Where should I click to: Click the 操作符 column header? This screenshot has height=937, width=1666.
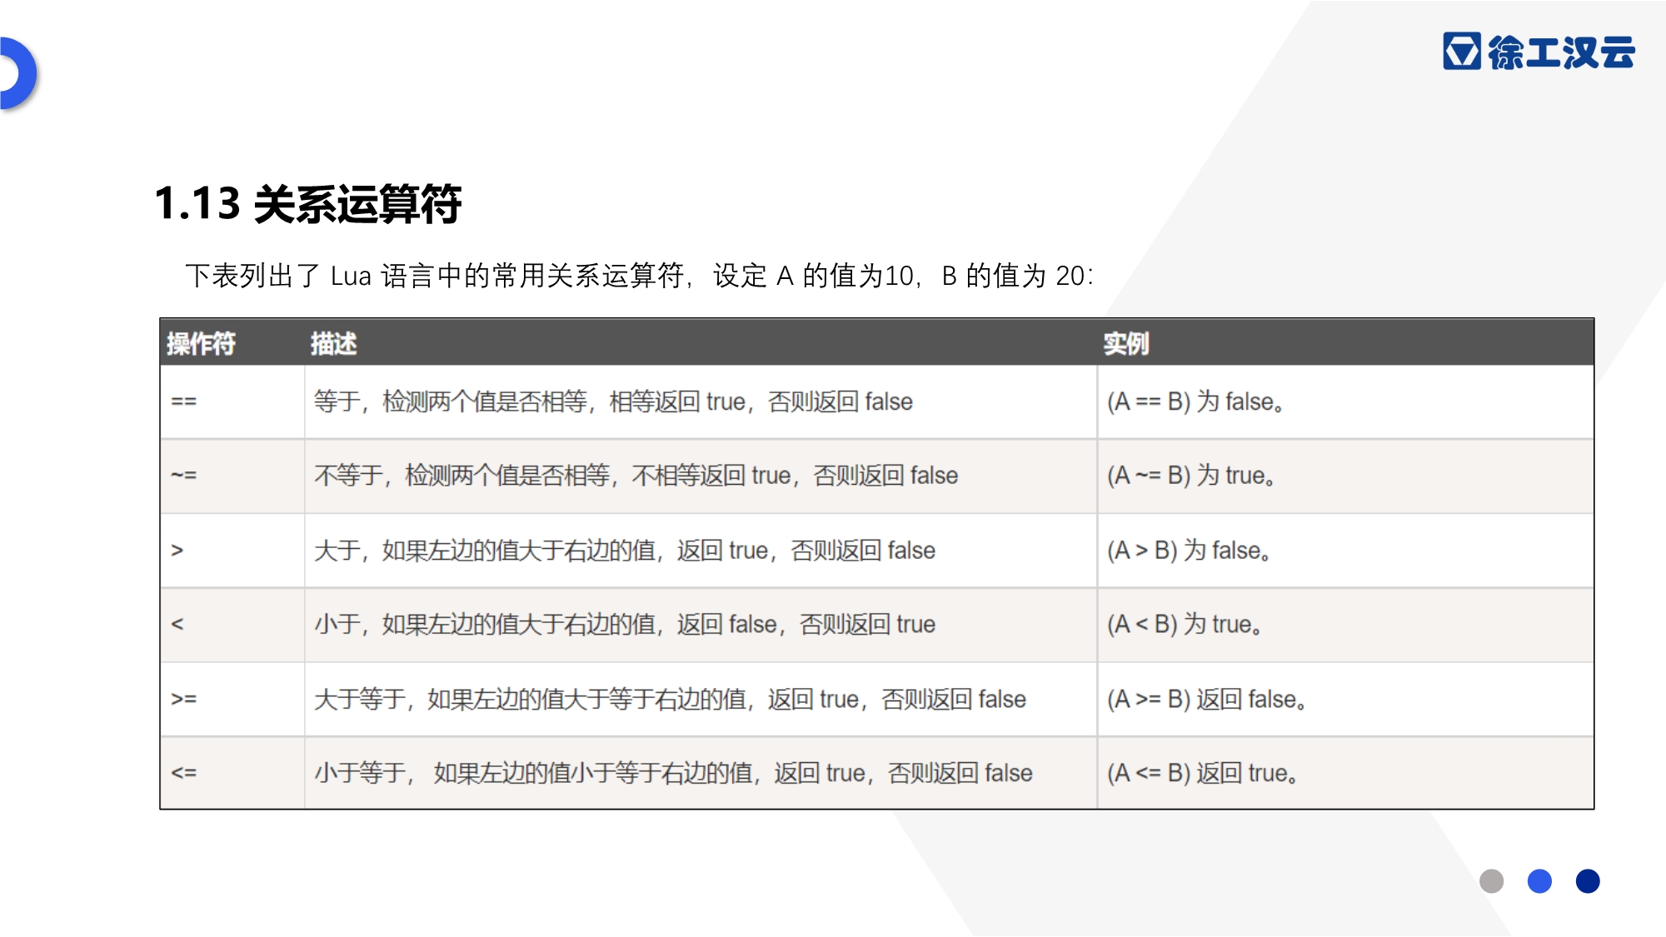tap(201, 343)
